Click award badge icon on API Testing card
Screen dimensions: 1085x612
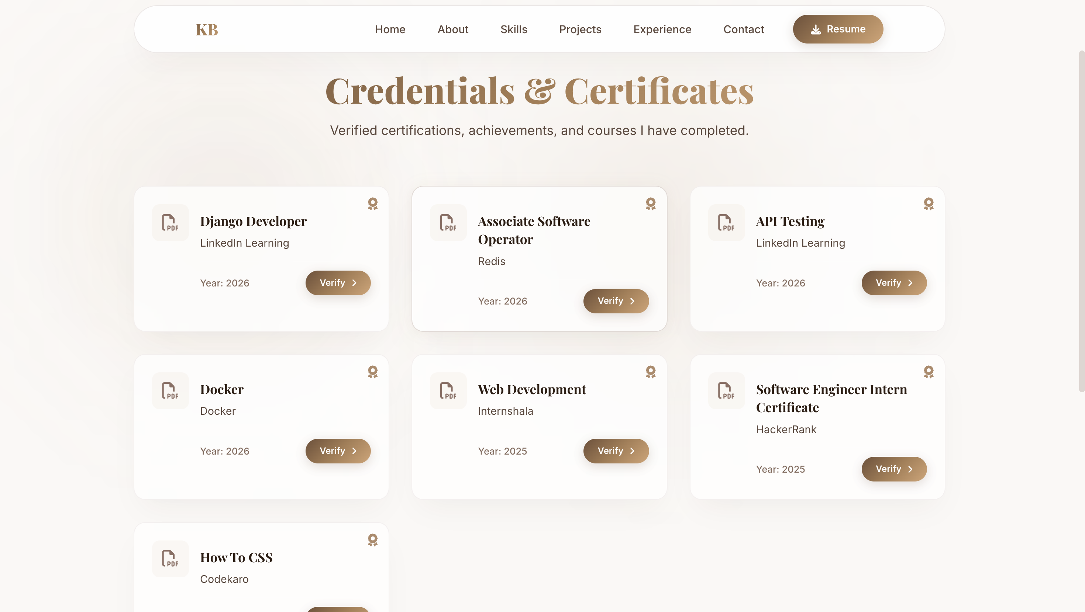tap(929, 204)
